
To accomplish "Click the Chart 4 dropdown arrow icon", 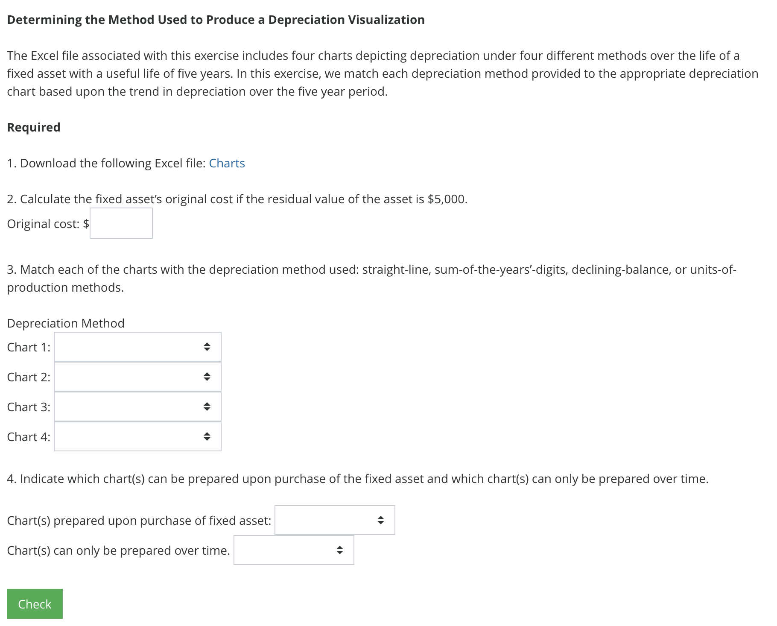I will coord(207,436).
